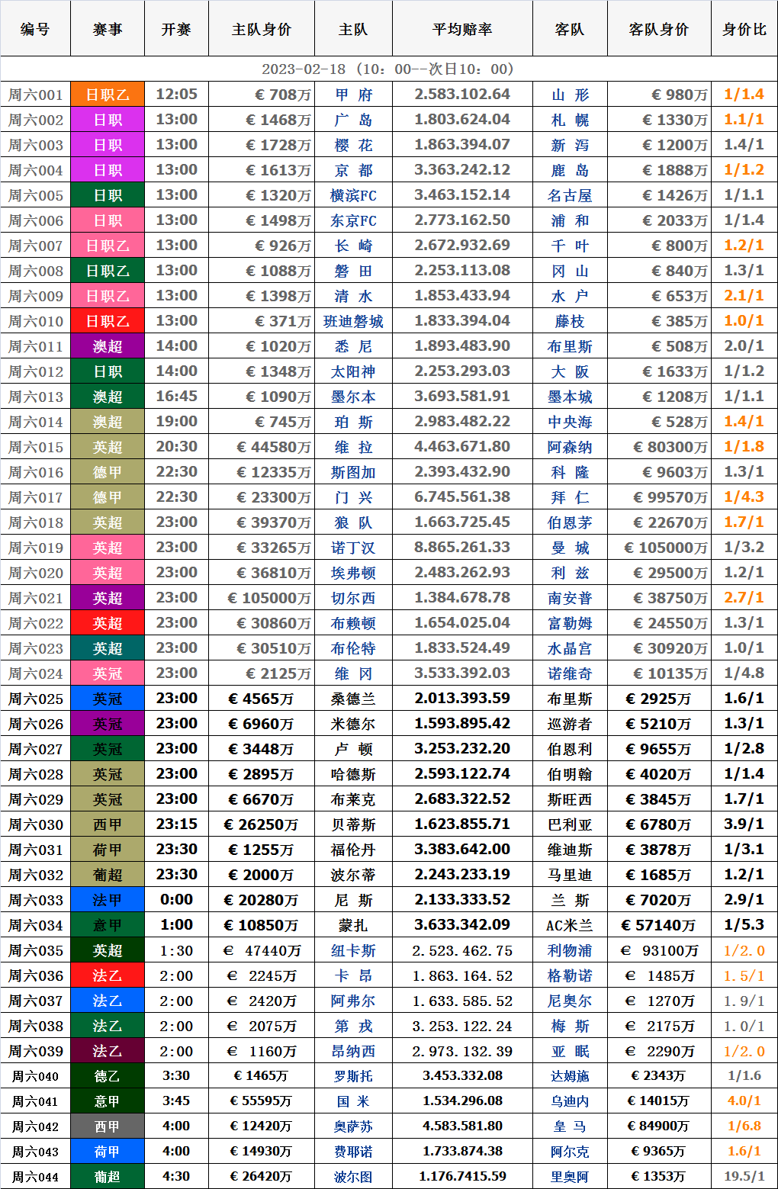Image resolution: width=778 pixels, height=1189 pixels.
Task: Click the 主队身价 column header
Action: coord(261,29)
